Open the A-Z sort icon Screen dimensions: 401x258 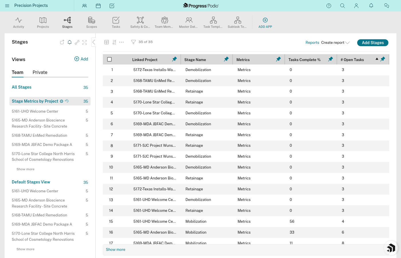click(x=114, y=42)
